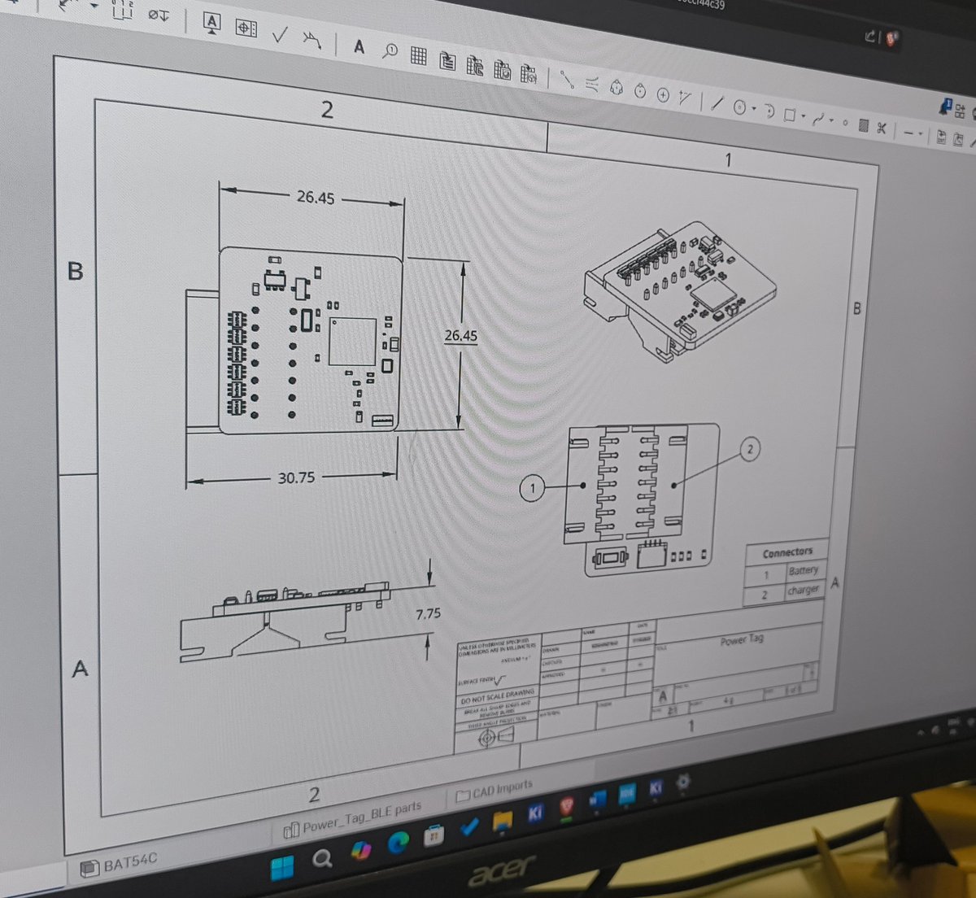Select the sketch Circle tool
This screenshot has width=976, height=898.
(739, 107)
